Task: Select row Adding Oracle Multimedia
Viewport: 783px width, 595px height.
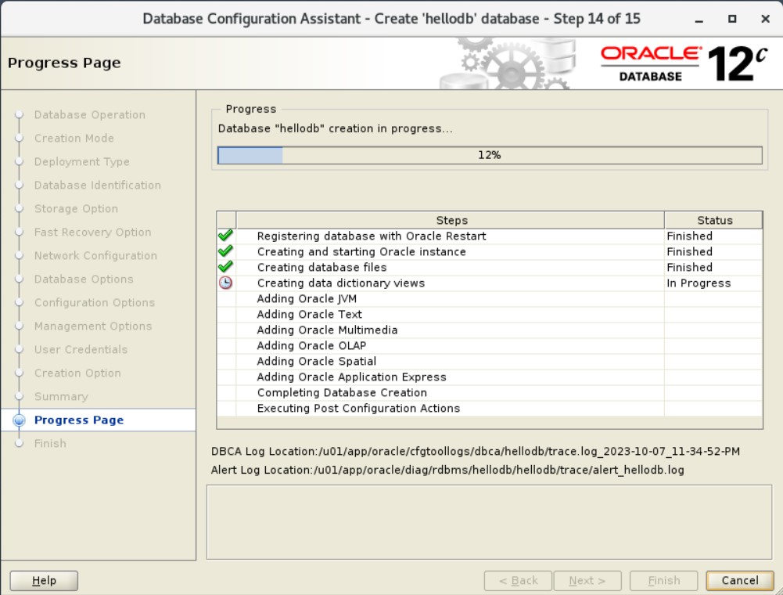Action: tap(490, 330)
